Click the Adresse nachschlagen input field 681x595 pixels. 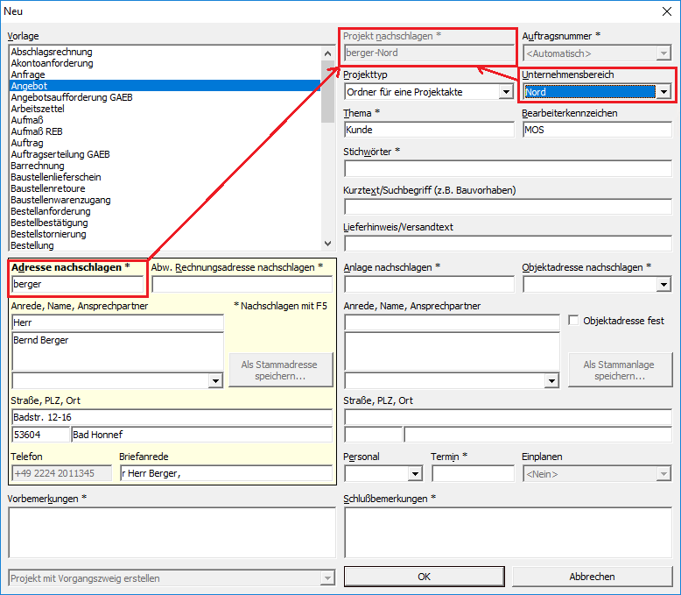76,284
